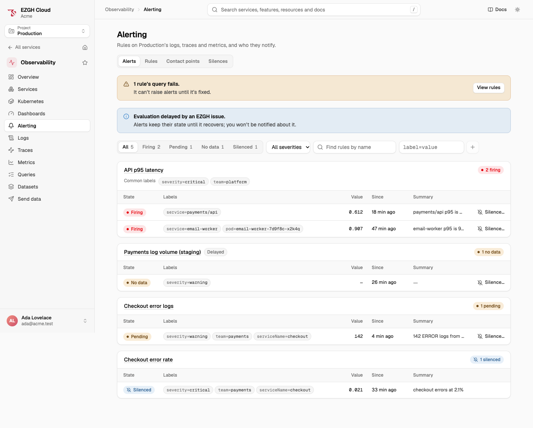
Task: Silence the Checkout error logs pending alert
Action: pos(491,336)
